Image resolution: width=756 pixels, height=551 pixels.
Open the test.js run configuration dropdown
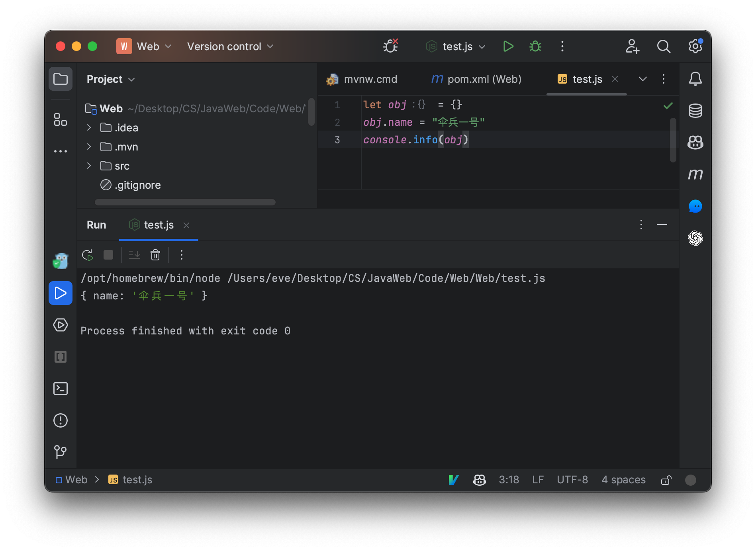point(456,47)
